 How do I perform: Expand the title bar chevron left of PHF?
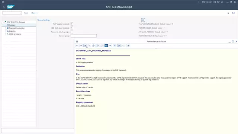point(199,2)
